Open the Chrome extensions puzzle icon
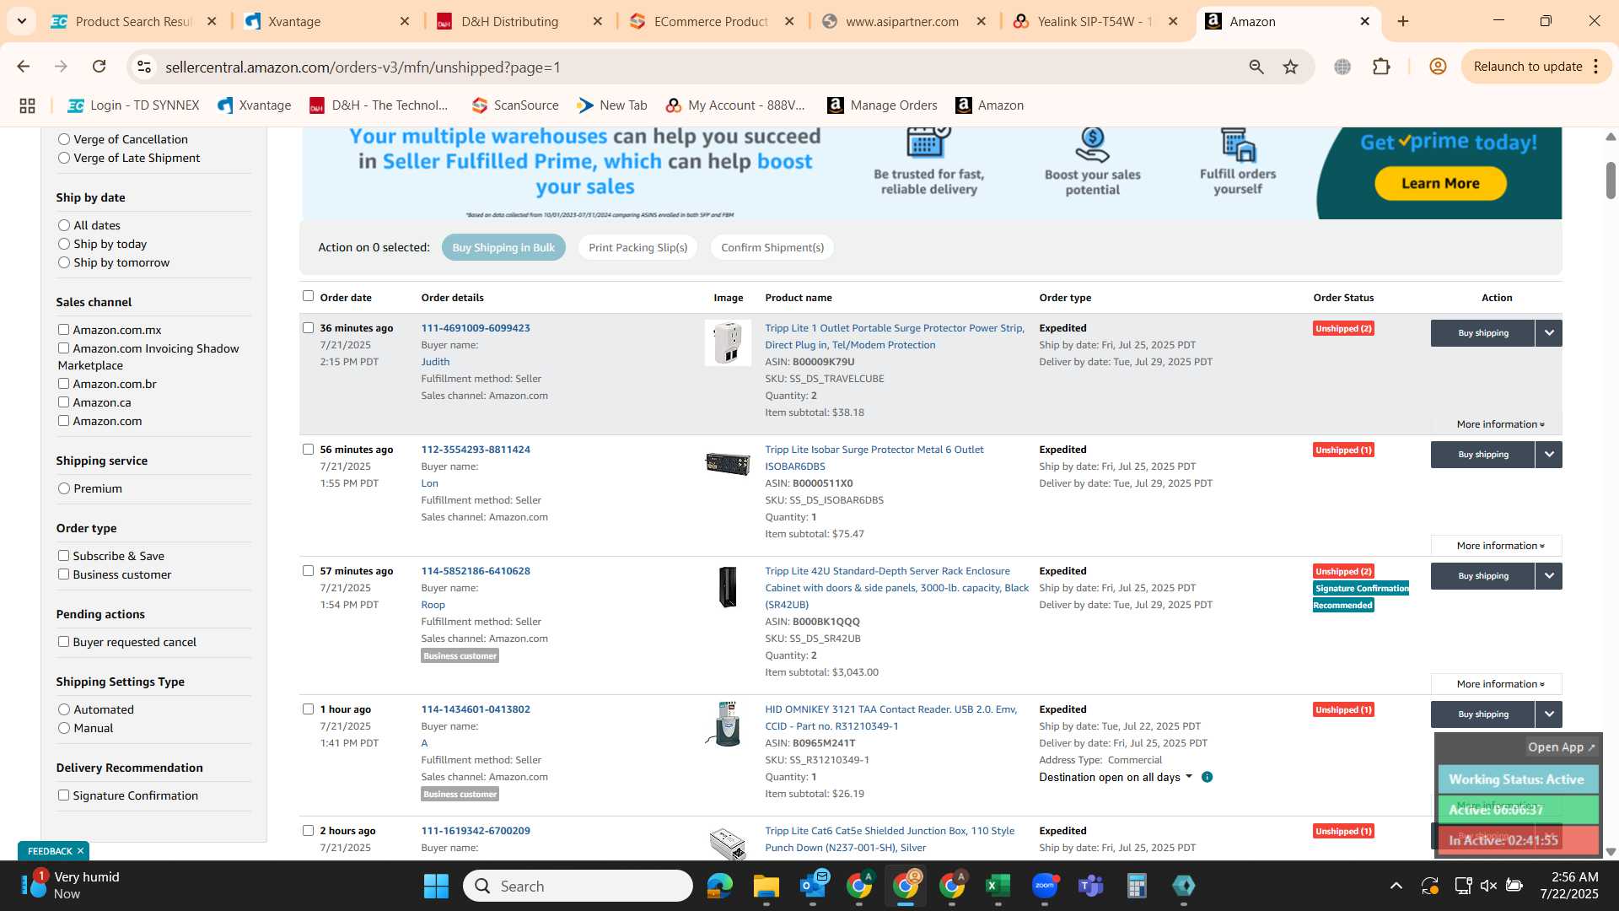The width and height of the screenshot is (1619, 911). (x=1381, y=67)
